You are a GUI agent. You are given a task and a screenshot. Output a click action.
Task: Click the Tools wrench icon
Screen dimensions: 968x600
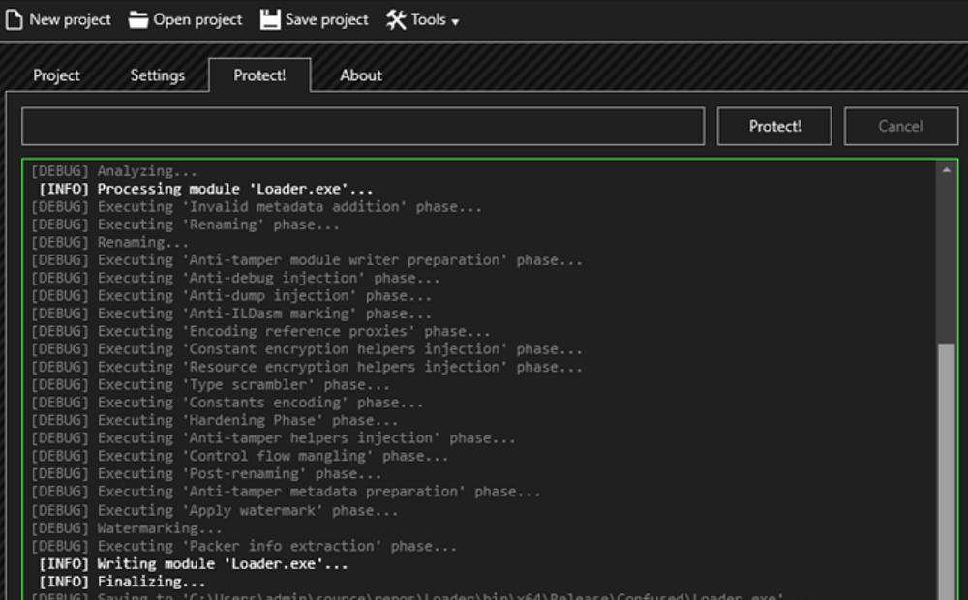coord(396,19)
